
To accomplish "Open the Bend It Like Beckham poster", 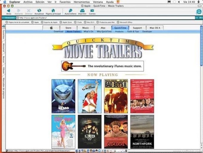I will (x=90, y=96).
